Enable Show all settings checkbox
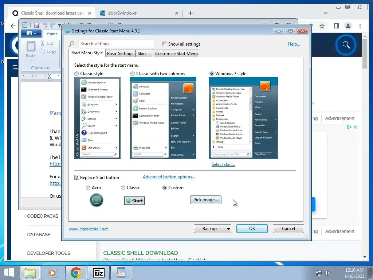This screenshot has width=373, height=280. (165, 44)
